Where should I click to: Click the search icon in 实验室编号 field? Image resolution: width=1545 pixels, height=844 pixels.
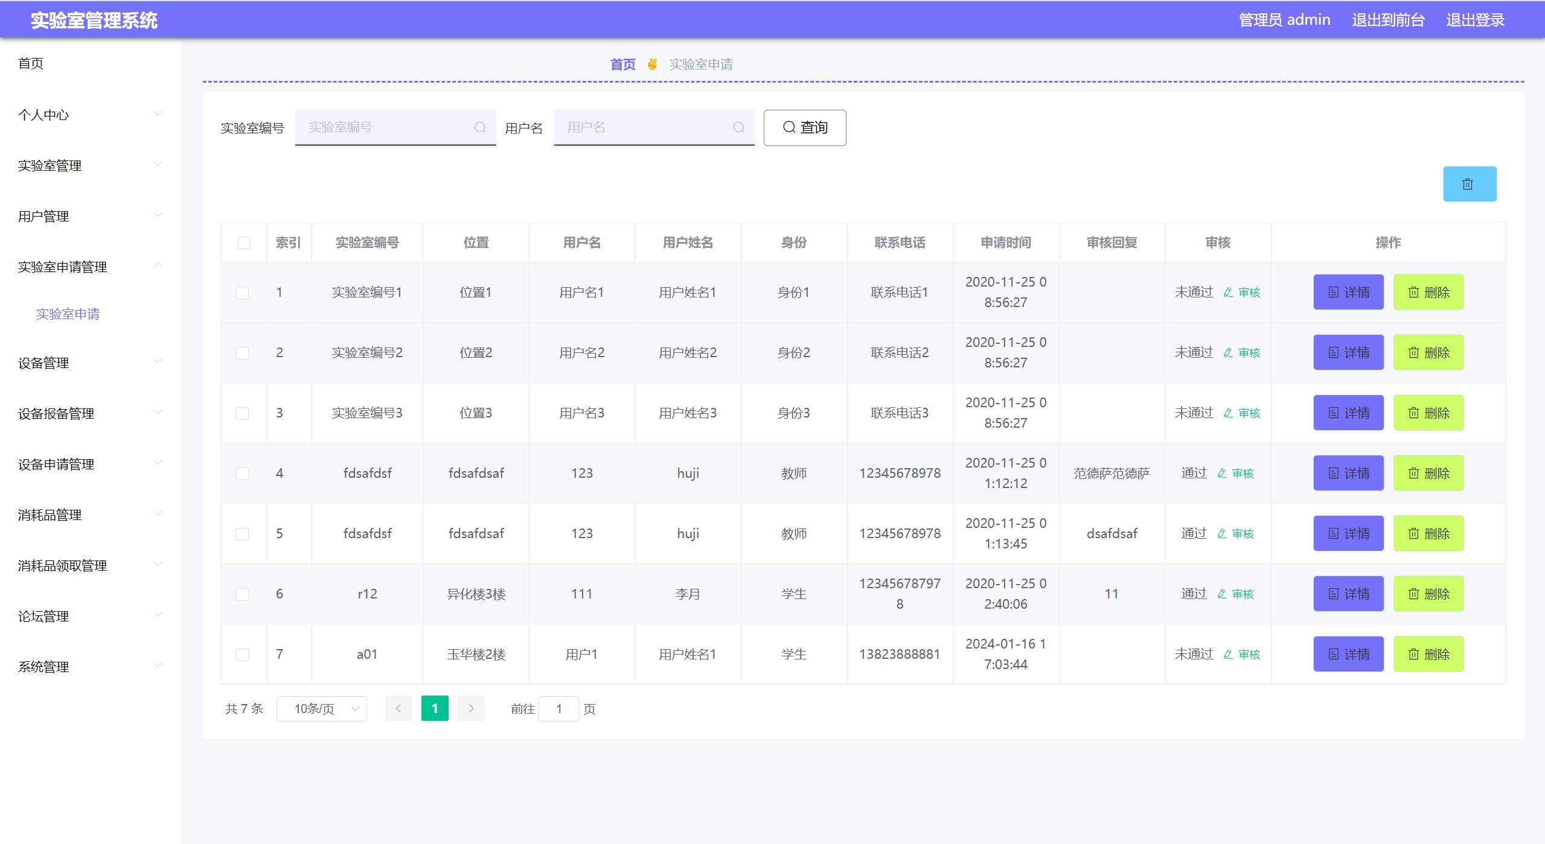pos(480,127)
